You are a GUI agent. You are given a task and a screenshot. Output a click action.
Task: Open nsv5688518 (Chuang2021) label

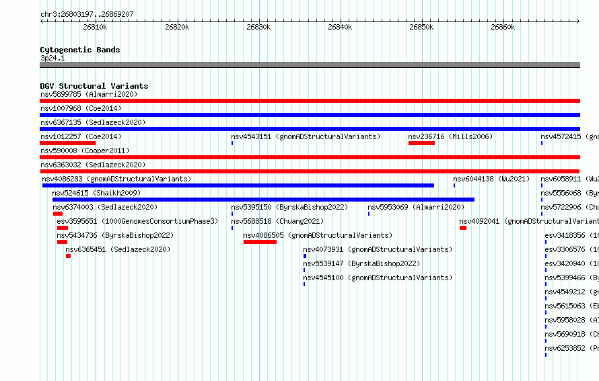click(277, 221)
